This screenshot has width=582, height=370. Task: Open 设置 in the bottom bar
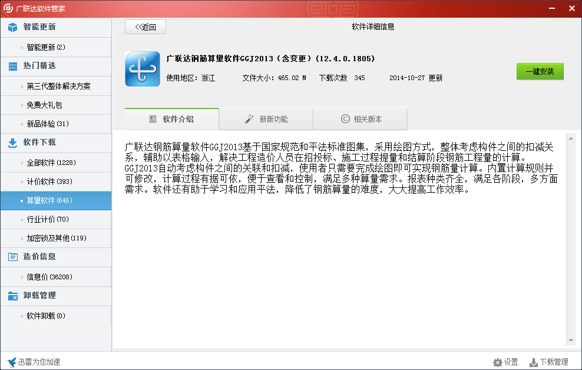[x=505, y=362]
